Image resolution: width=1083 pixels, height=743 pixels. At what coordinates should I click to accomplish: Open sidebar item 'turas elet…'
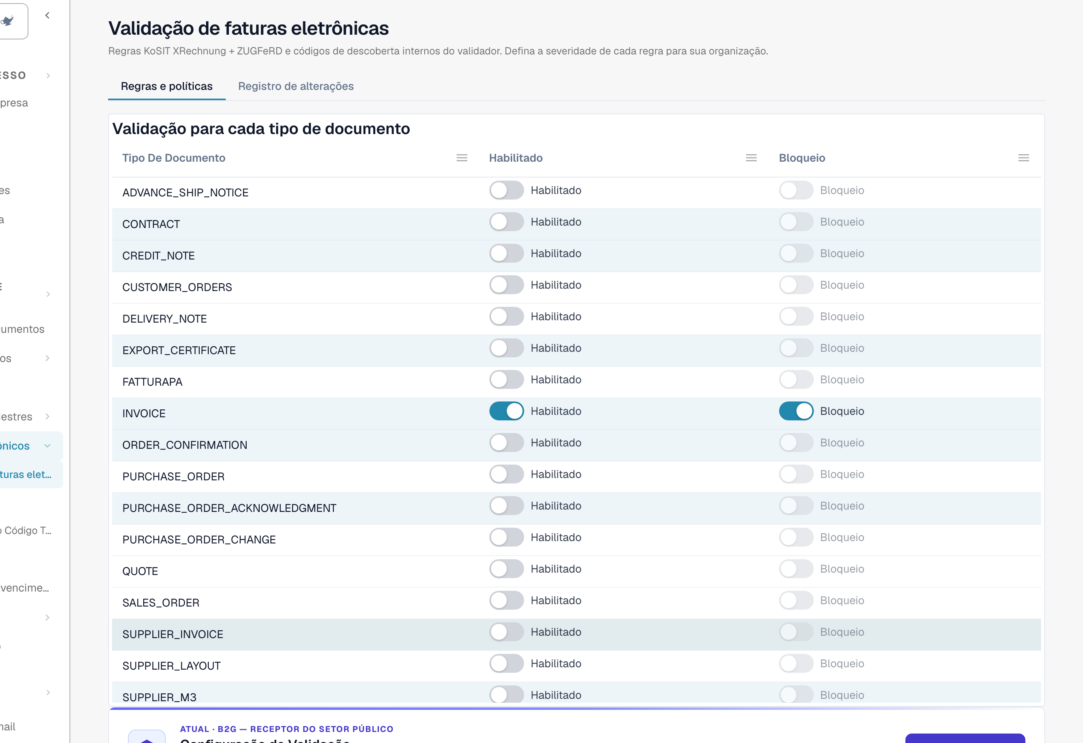click(26, 475)
